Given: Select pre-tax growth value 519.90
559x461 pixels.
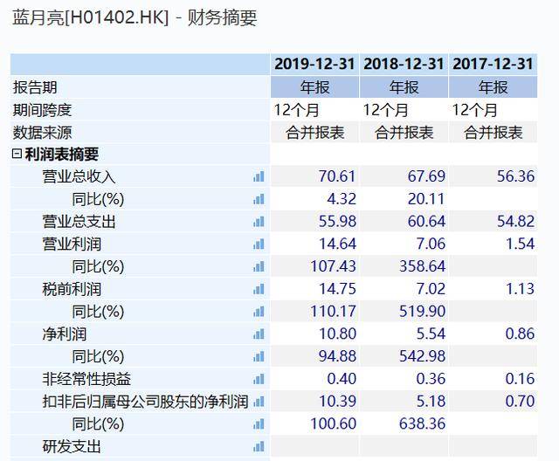Looking at the screenshot, I should [422, 312].
